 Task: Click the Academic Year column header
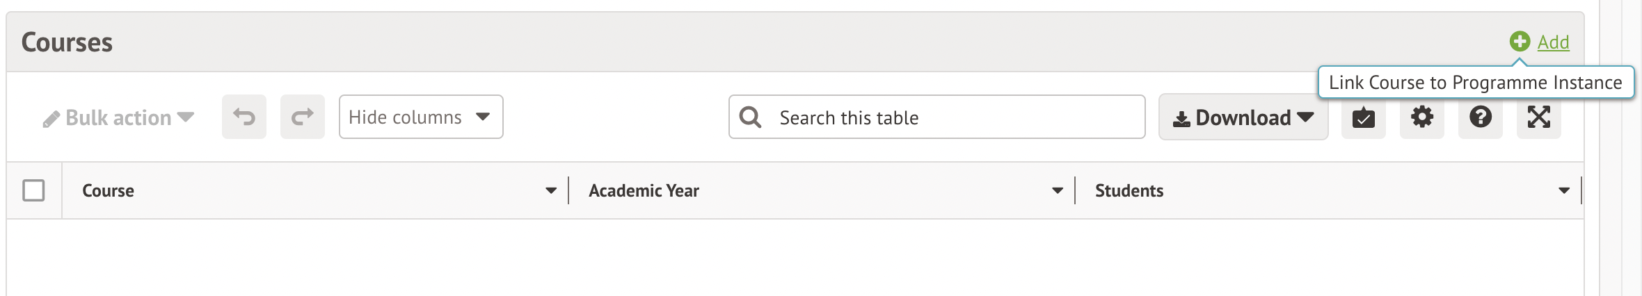[644, 190]
